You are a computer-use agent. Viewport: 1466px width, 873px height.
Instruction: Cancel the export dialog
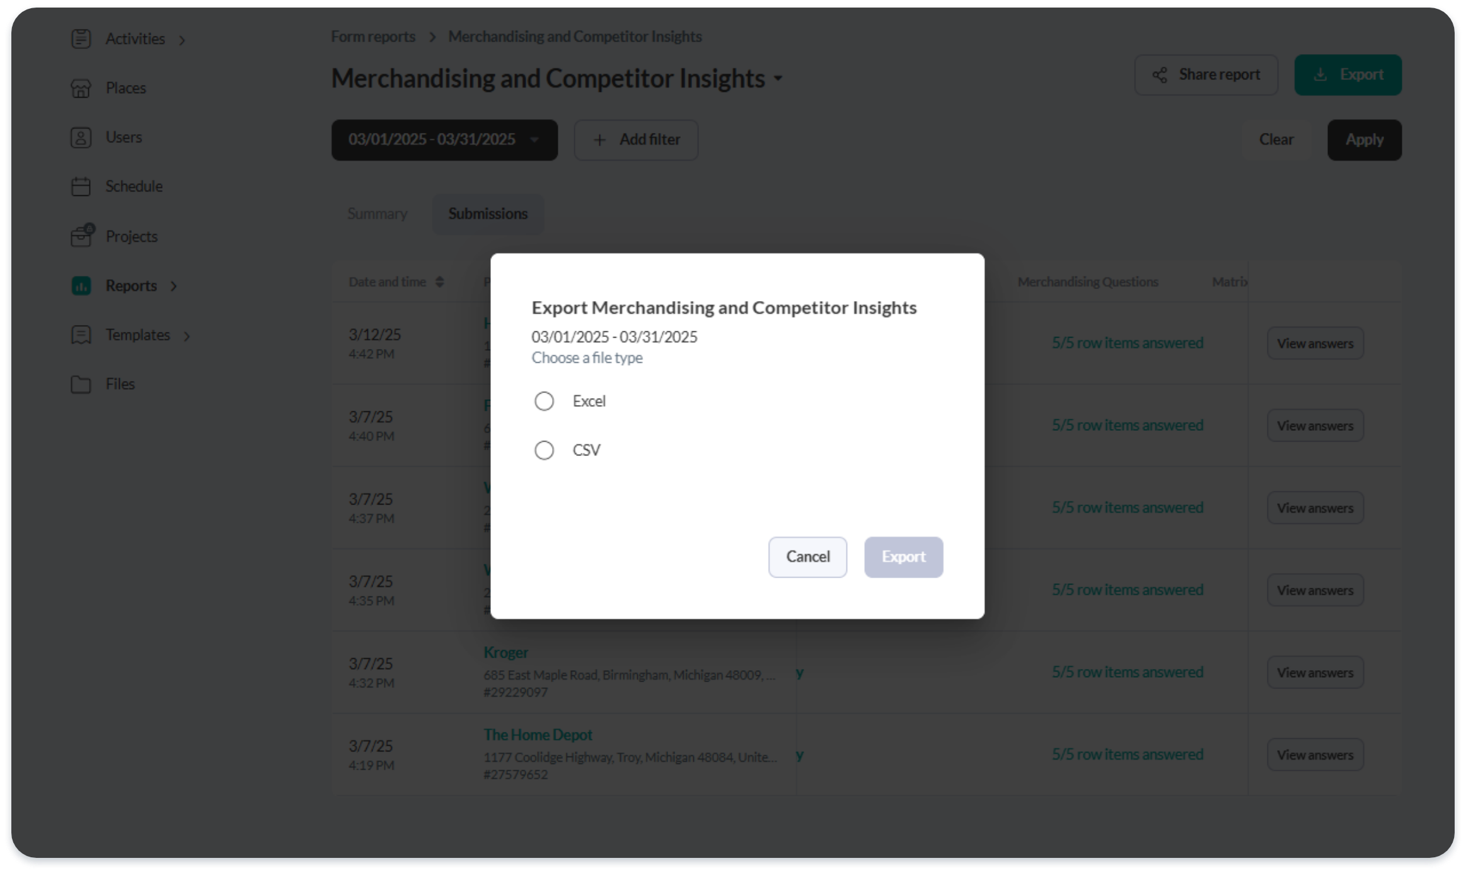pyautogui.click(x=807, y=557)
